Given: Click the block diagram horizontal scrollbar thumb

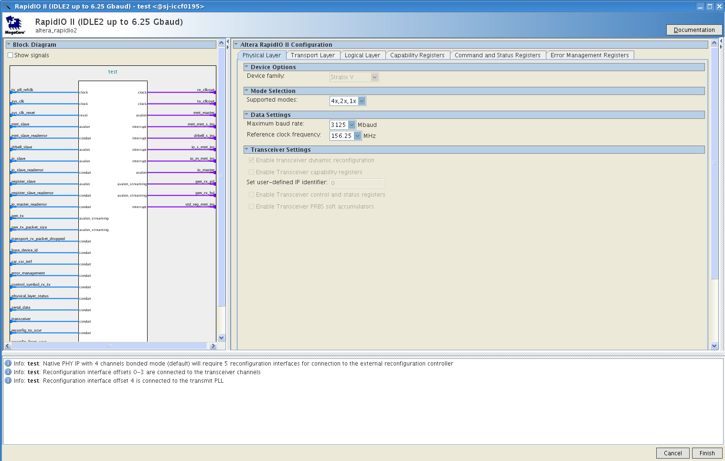Looking at the screenshot, I should tap(109, 346).
